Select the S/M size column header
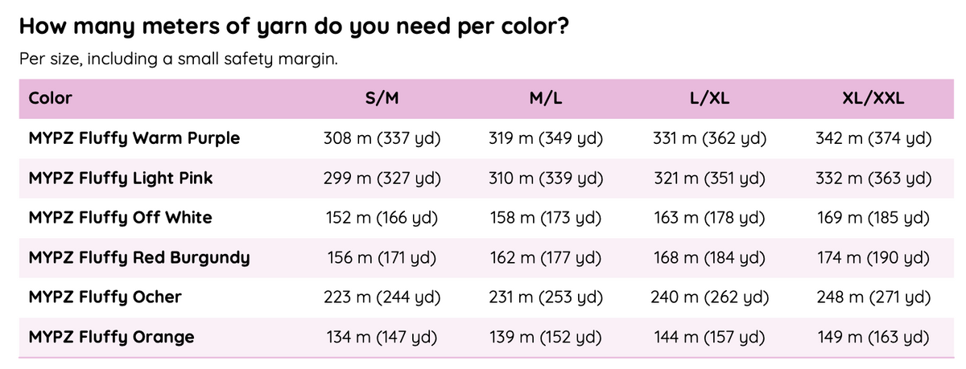 click(x=382, y=99)
